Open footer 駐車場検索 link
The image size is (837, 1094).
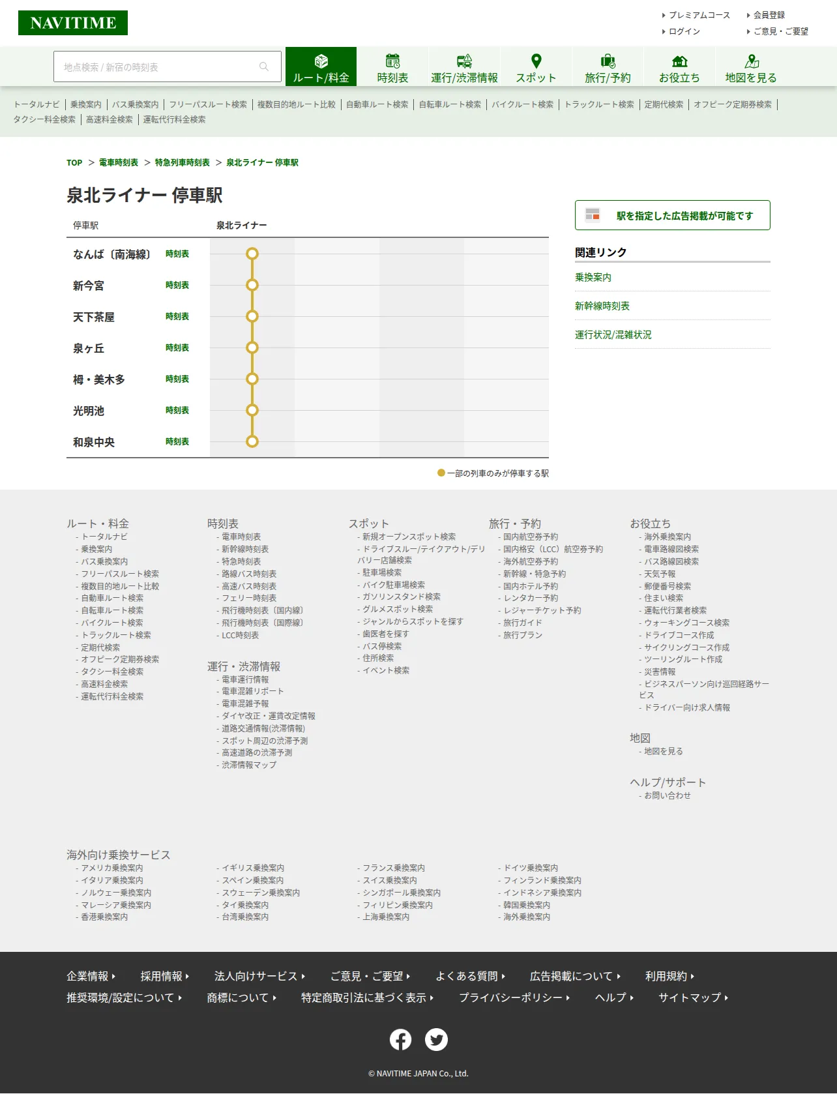(382, 572)
